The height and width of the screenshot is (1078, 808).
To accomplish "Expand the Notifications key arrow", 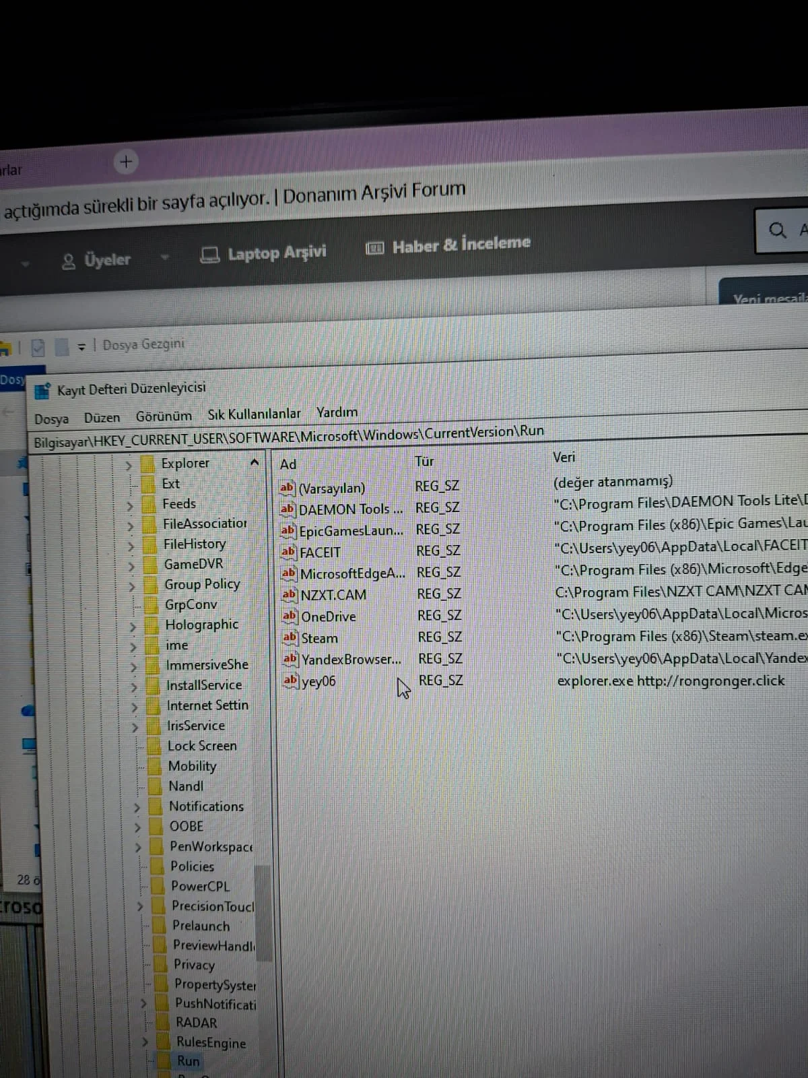I will click(137, 808).
